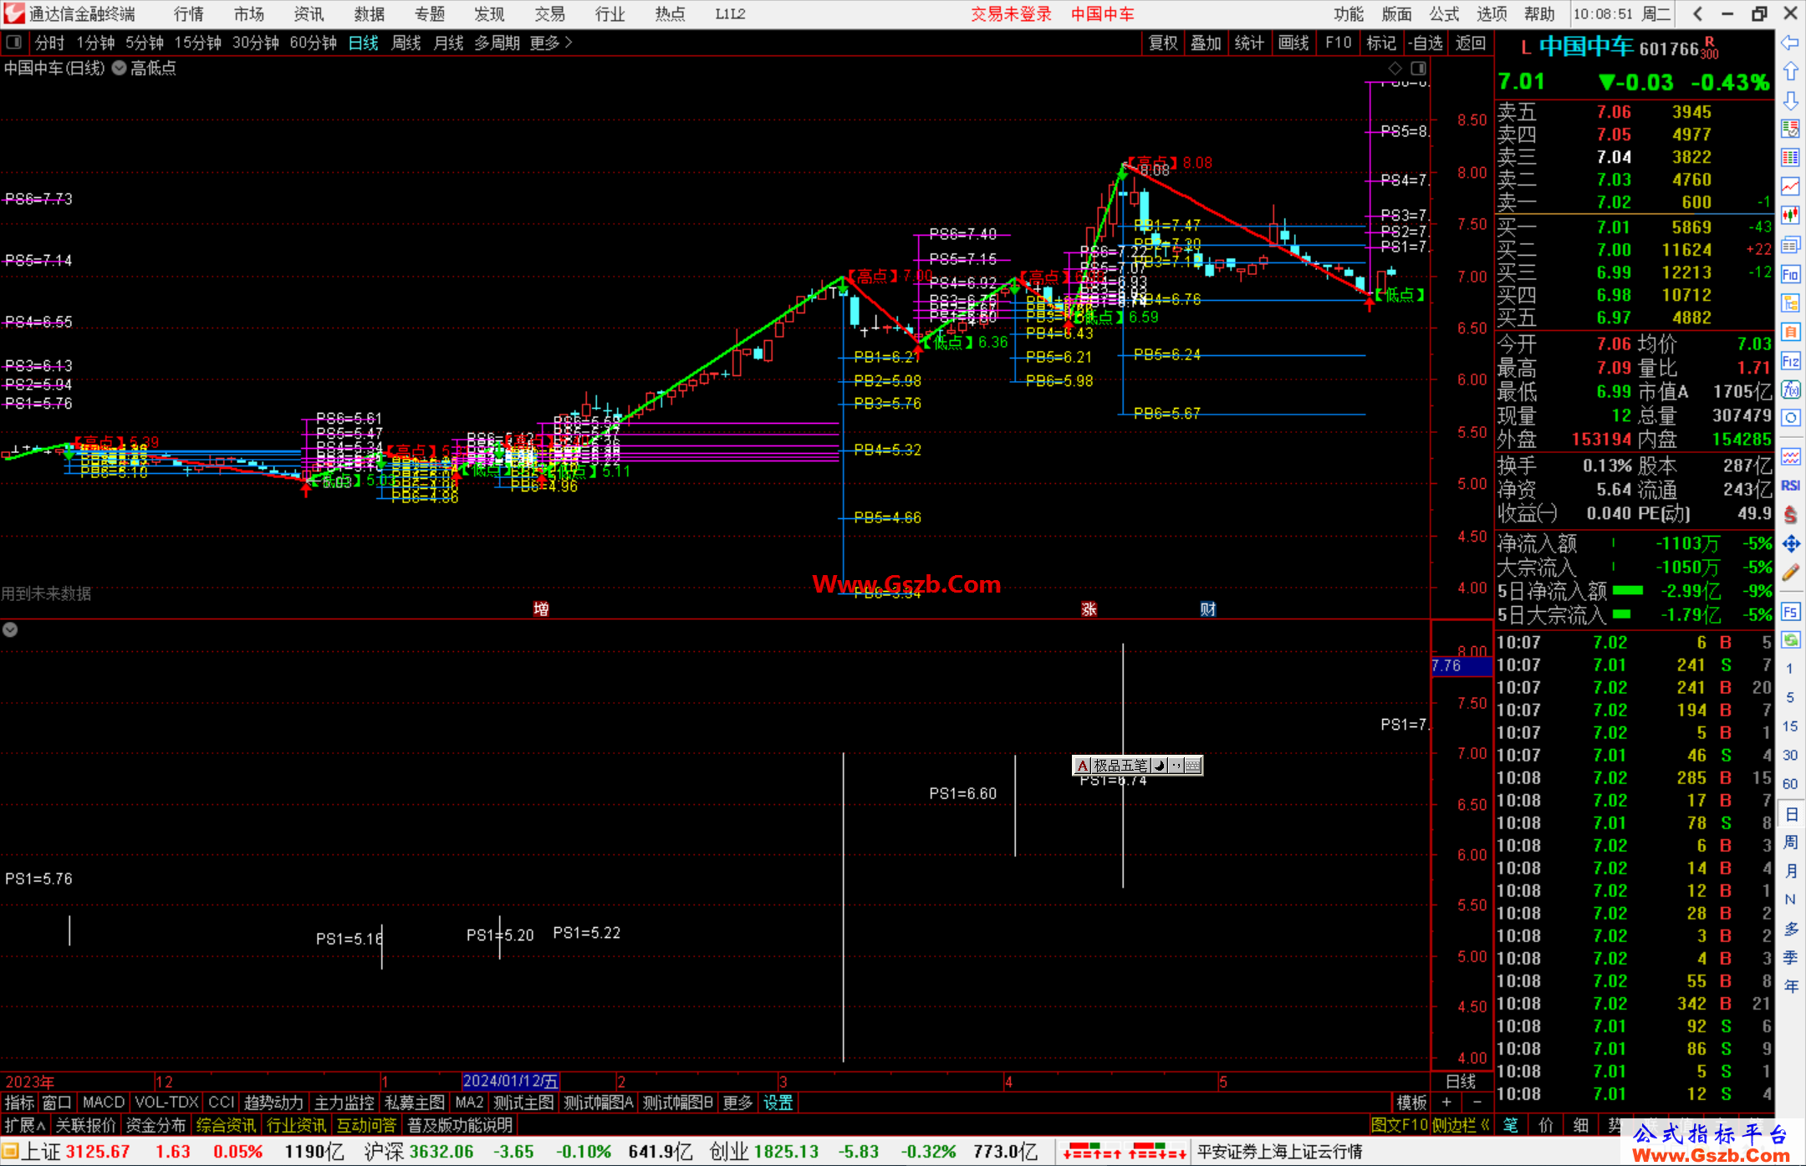Open 图文F10 link at bottom
The image size is (1806, 1166).
point(1400,1125)
